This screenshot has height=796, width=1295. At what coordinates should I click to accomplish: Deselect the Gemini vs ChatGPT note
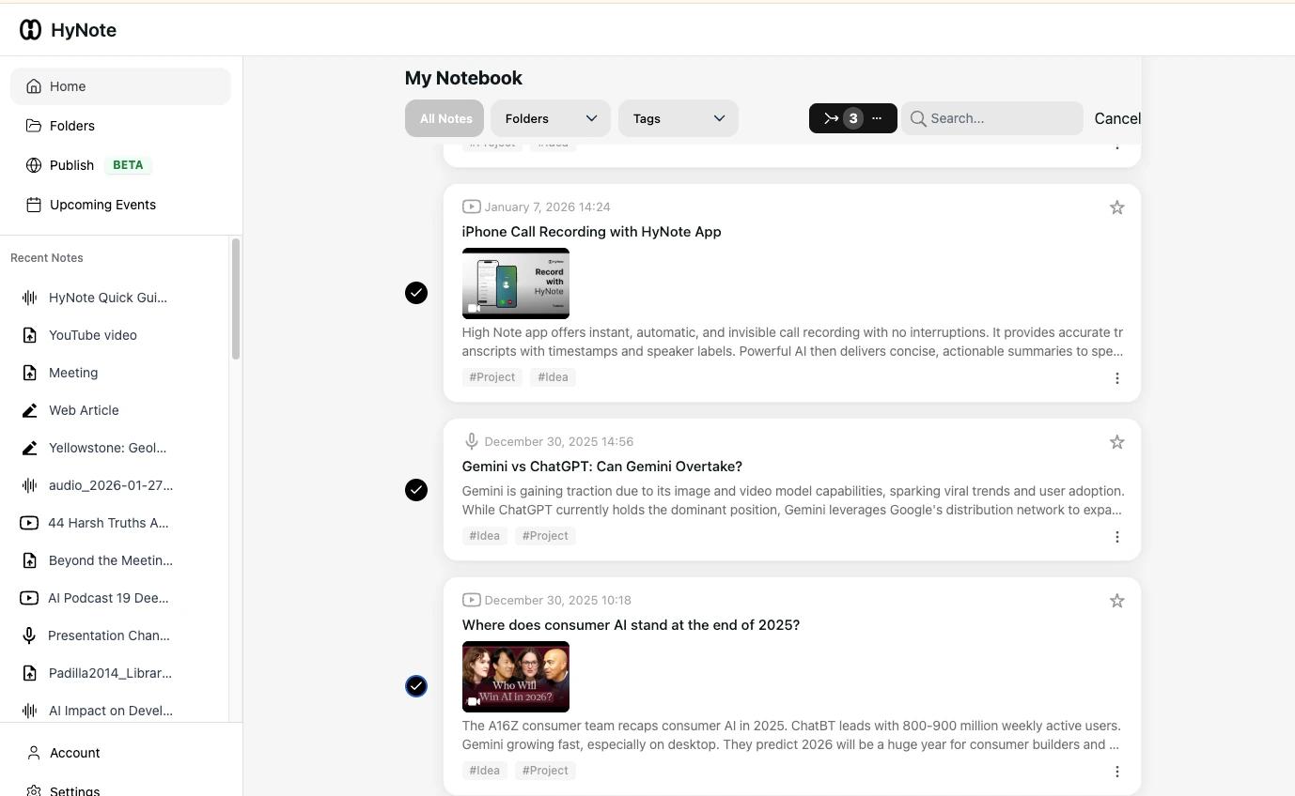tap(416, 490)
